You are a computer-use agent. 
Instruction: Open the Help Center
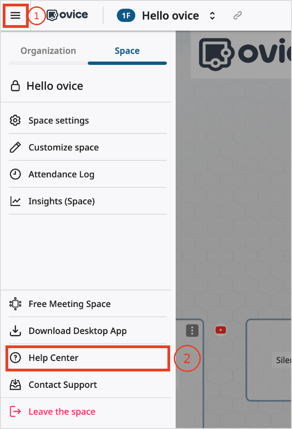(88, 358)
